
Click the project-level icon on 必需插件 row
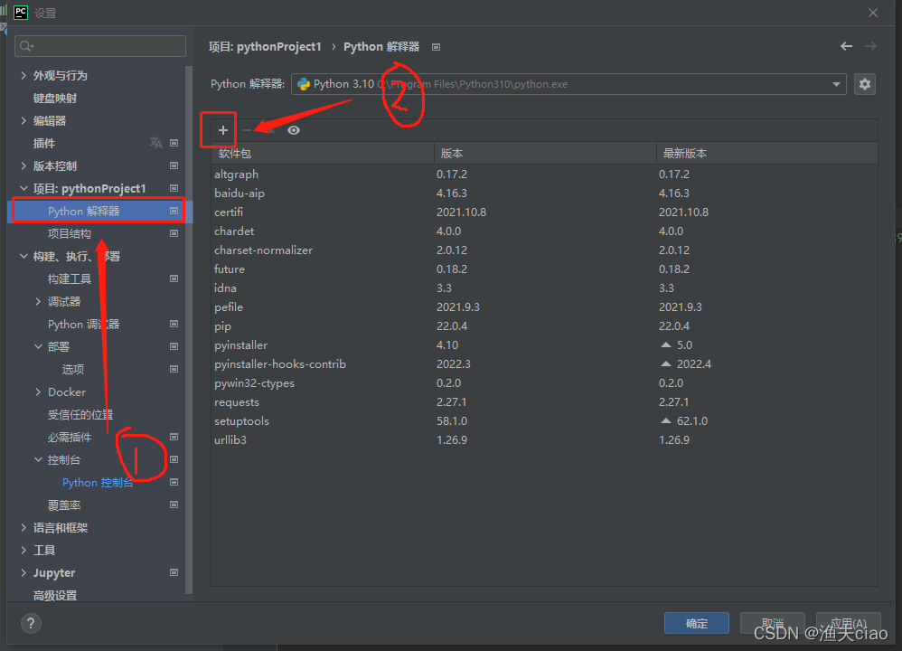point(174,437)
